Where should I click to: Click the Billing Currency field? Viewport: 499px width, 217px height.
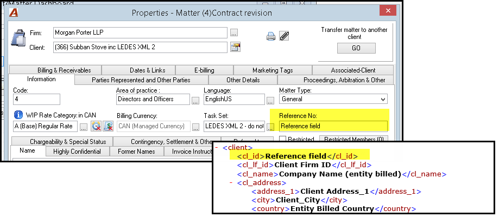point(153,126)
